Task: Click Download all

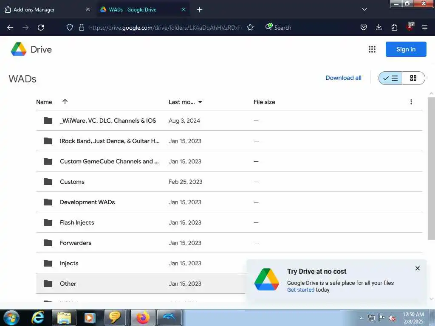Action: tap(343, 78)
